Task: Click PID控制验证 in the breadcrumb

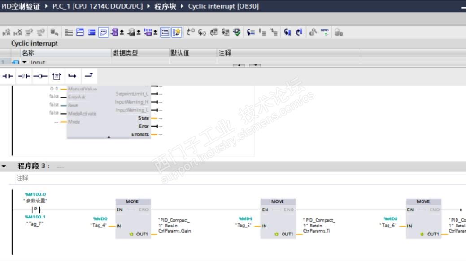Action: [x=21, y=6]
